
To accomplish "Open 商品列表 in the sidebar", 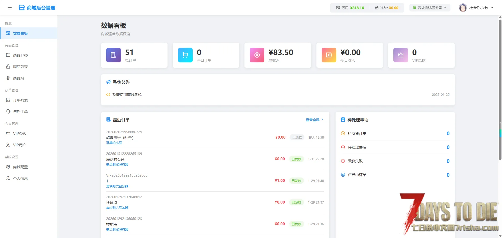I will point(20,67).
